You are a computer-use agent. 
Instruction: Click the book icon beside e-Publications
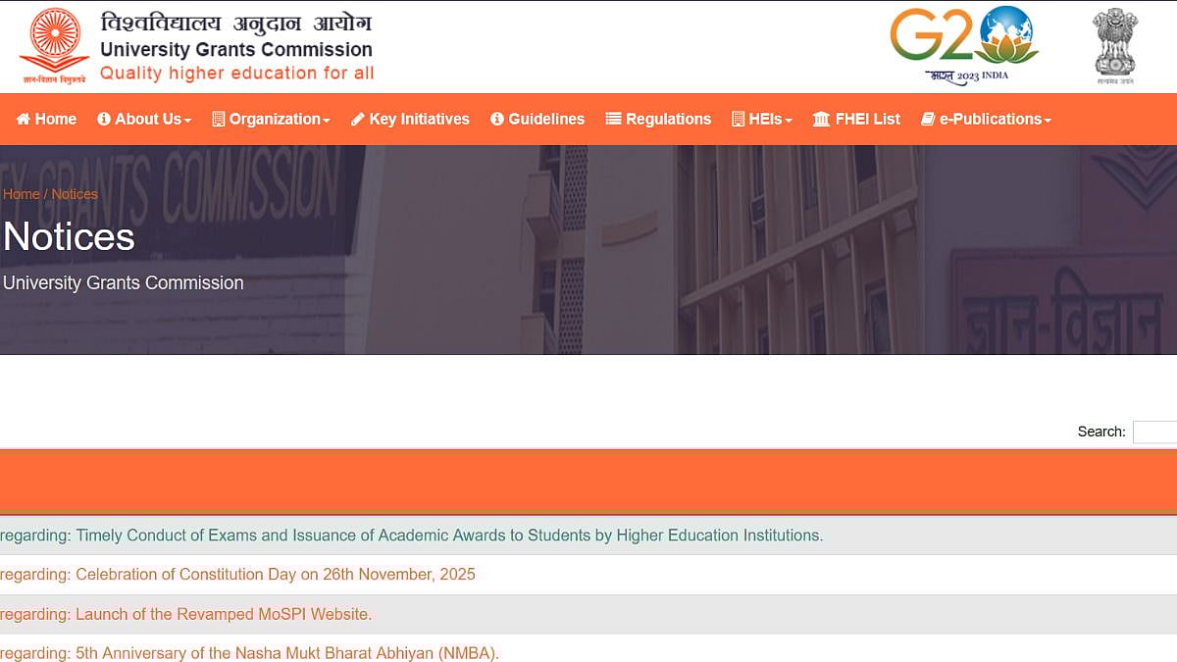pos(927,119)
